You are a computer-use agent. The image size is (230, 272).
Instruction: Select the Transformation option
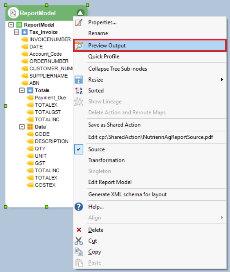pos(106,160)
